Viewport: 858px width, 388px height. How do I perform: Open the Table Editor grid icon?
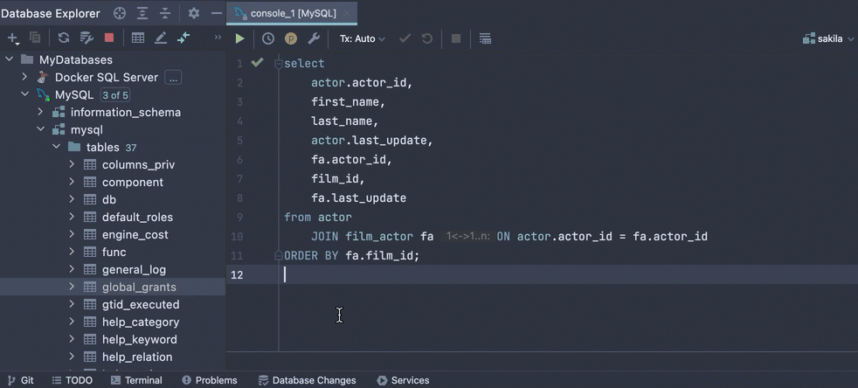tap(138, 38)
